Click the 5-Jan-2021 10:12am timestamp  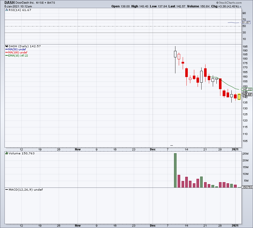18,6
